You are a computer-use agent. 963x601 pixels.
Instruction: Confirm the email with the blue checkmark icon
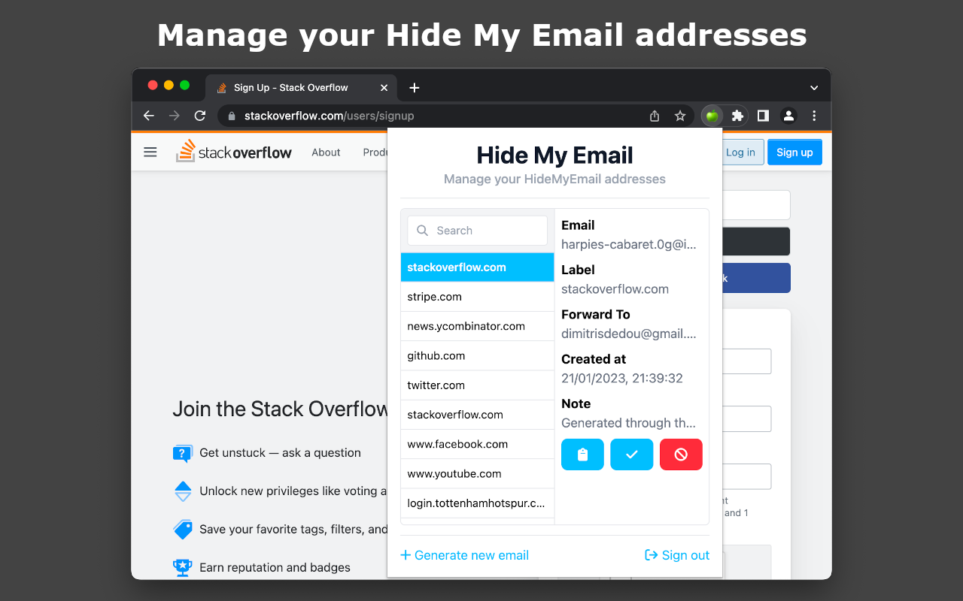click(x=631, y=454)
